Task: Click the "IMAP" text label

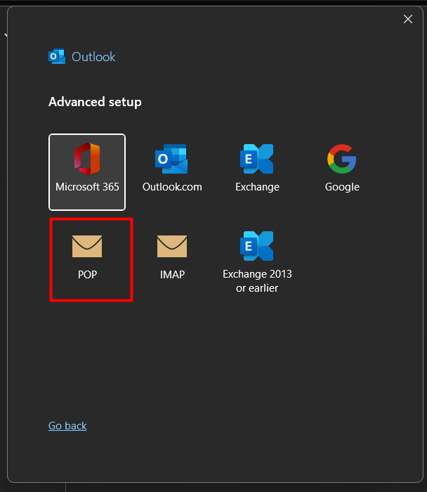Action: pos(172,274)
